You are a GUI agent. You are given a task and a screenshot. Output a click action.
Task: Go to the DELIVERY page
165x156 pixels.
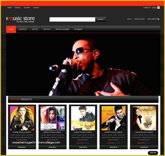[x=27, y=8]
